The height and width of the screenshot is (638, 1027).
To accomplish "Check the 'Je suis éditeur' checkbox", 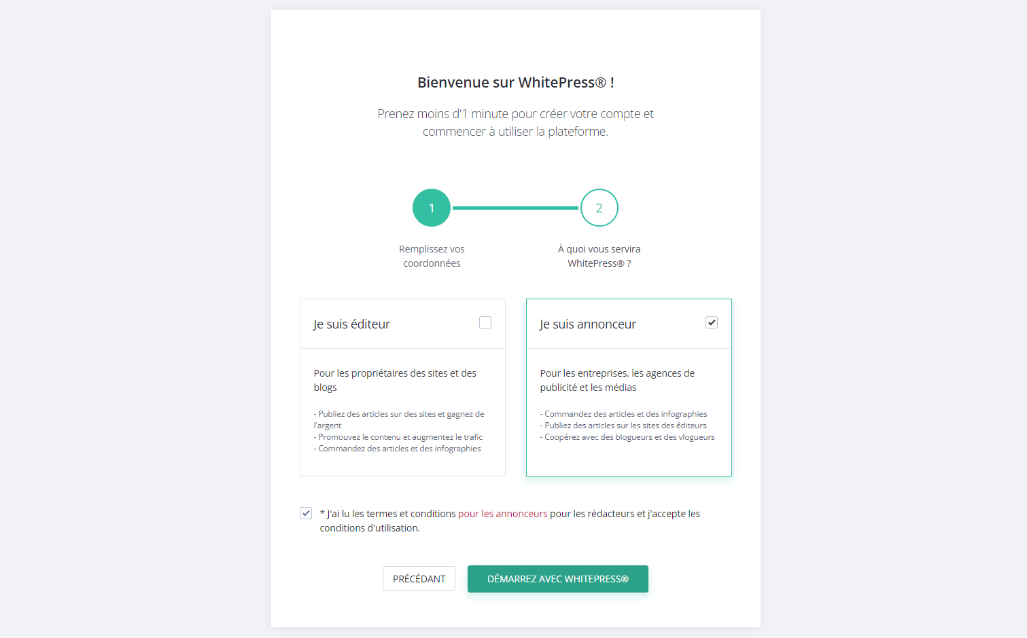I will pyautogui.click(x=485, y=322).
